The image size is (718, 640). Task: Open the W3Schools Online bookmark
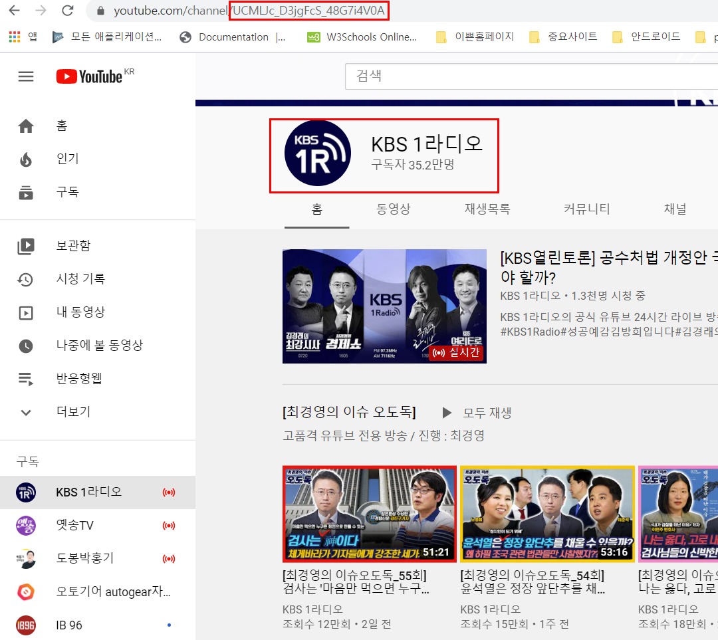click(362, 37)
